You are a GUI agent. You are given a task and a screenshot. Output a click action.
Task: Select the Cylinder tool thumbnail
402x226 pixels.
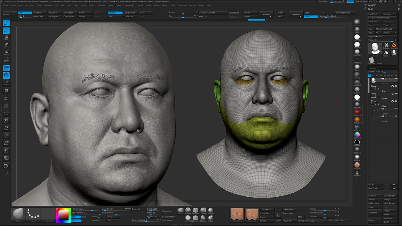click(371, 60)
